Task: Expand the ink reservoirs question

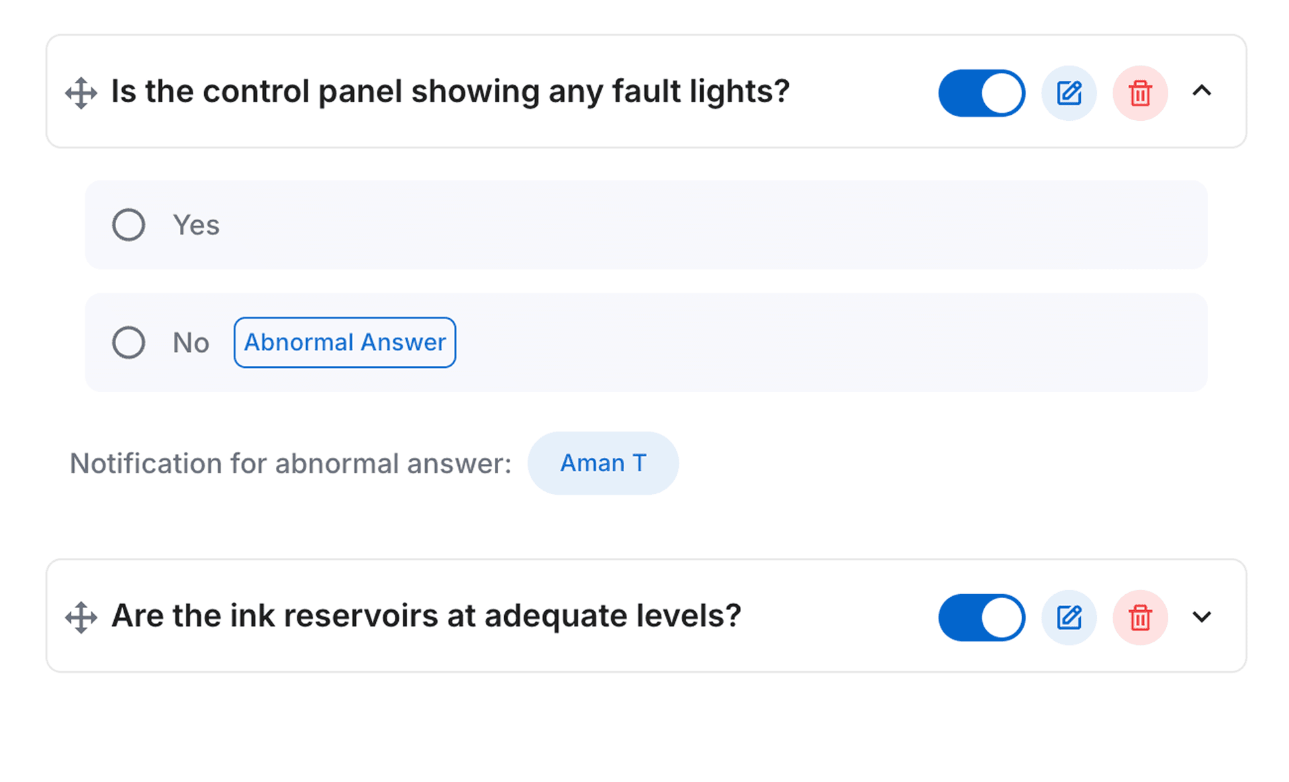Action: (x=1202, y=616)
